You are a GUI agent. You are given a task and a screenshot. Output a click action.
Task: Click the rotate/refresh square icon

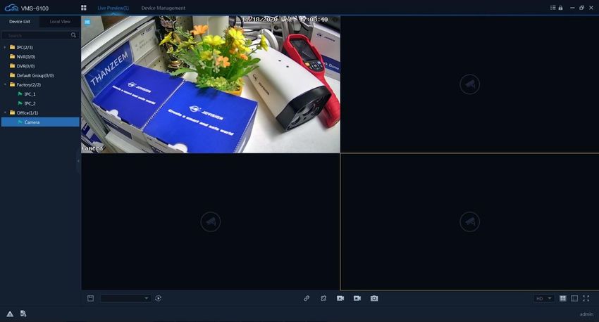323,298
